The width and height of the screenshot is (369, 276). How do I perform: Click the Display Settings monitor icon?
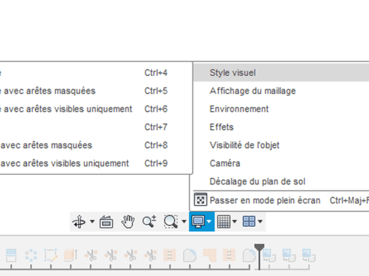198,221
